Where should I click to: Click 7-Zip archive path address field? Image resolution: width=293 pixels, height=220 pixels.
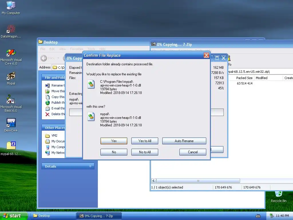point(260,72)
